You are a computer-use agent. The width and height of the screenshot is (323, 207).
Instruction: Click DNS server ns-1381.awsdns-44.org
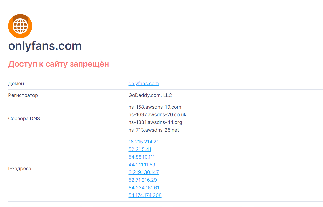(x=155, y=122)
